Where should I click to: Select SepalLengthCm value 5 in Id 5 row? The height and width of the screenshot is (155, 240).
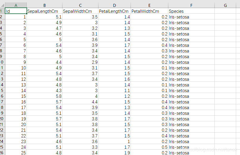coord(45,39)
